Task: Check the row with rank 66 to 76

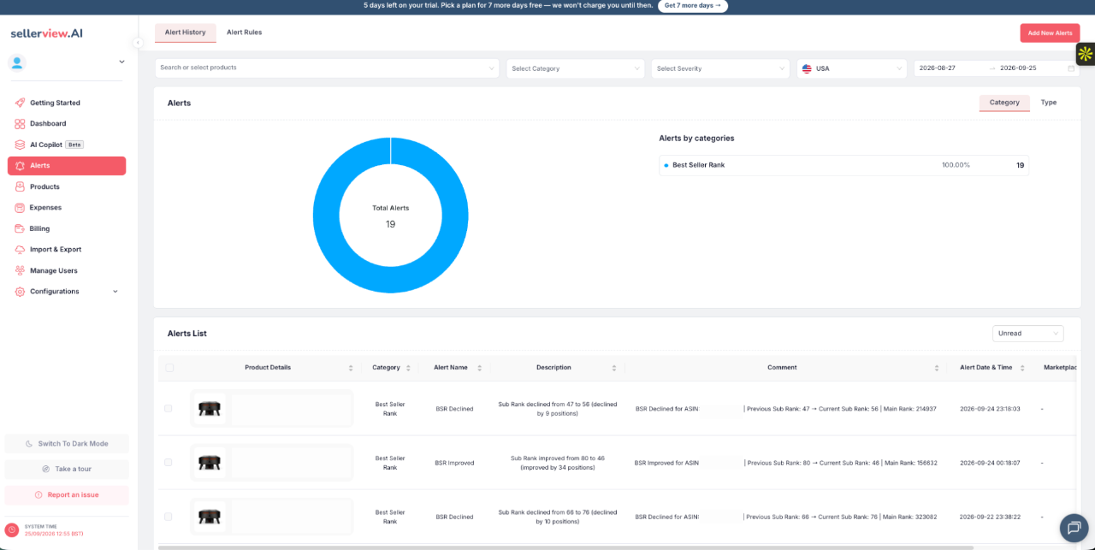Action: tap(169, 517)
